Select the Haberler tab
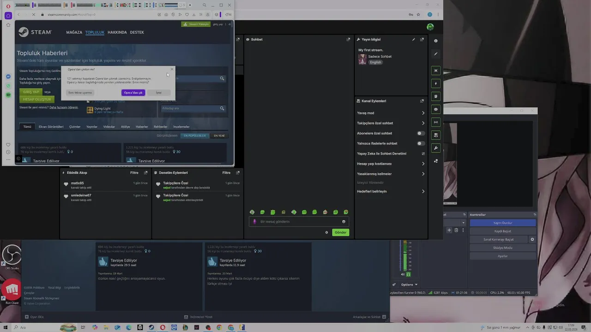The image size is (591, 332). click(x=142, y=126)
